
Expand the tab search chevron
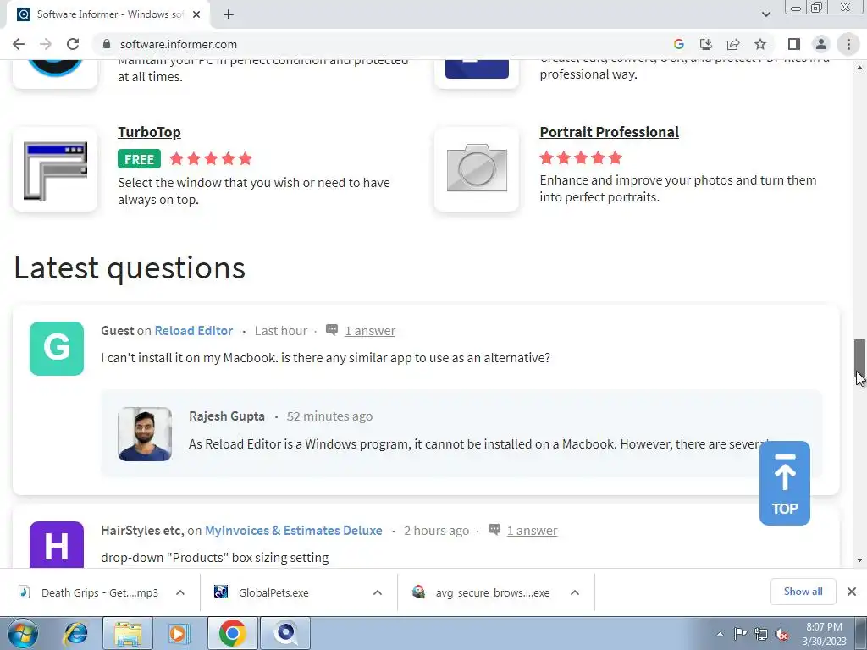[x=765, y=14]
